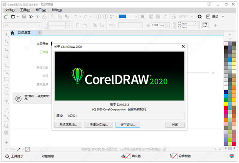Click the cloud download icon
The width and height of the screenshot is (239, 163).
[31, 16]
